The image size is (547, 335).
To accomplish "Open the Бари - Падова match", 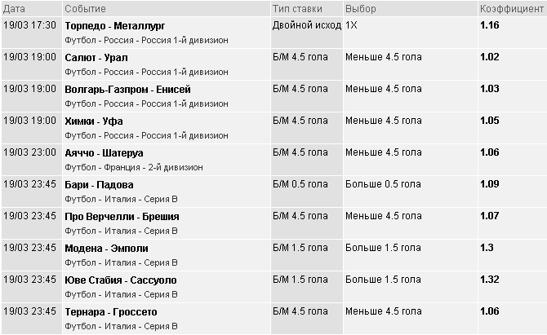I will pyautogui.click(x=99, y=184).
